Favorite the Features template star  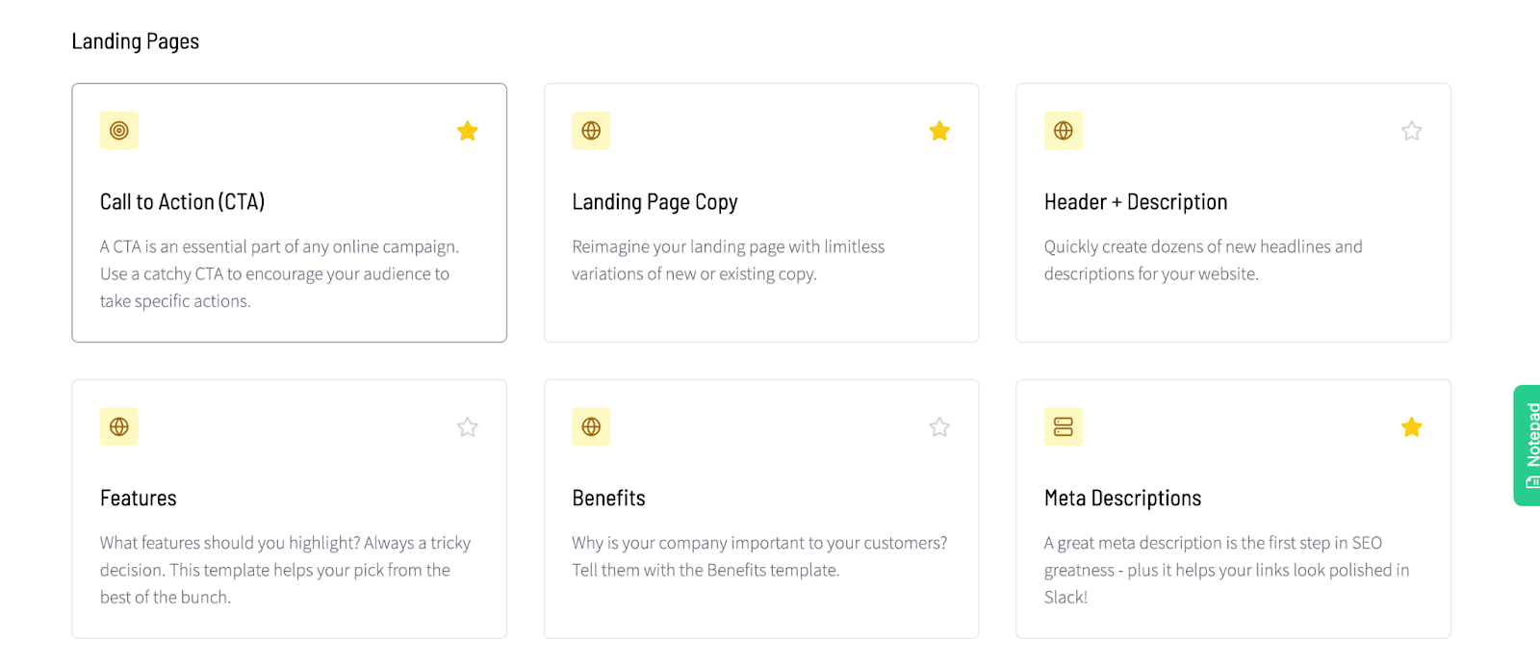[468, 427]
